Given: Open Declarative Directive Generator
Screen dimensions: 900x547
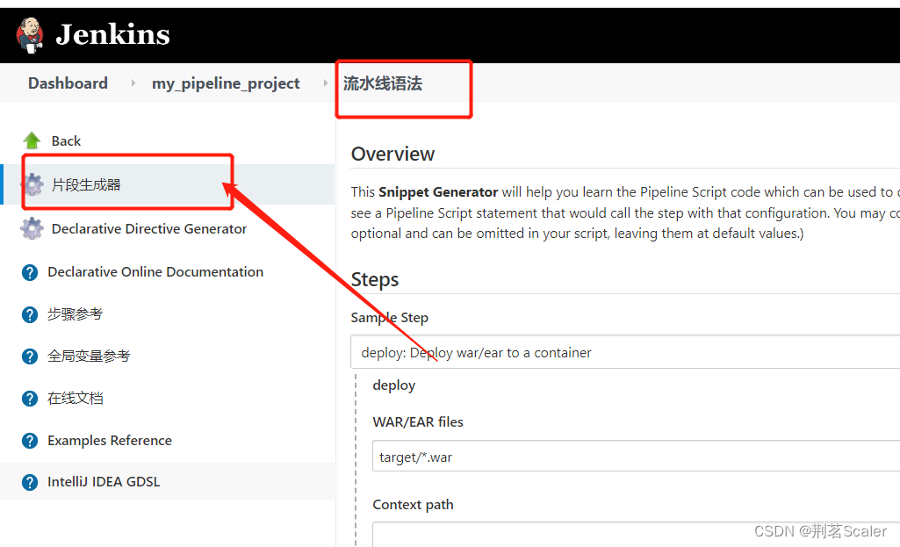Looking at the screenshot, I should pos(149,229).
